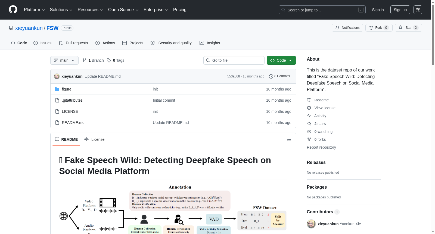Switch to the Actions tab

coord(105,43)
